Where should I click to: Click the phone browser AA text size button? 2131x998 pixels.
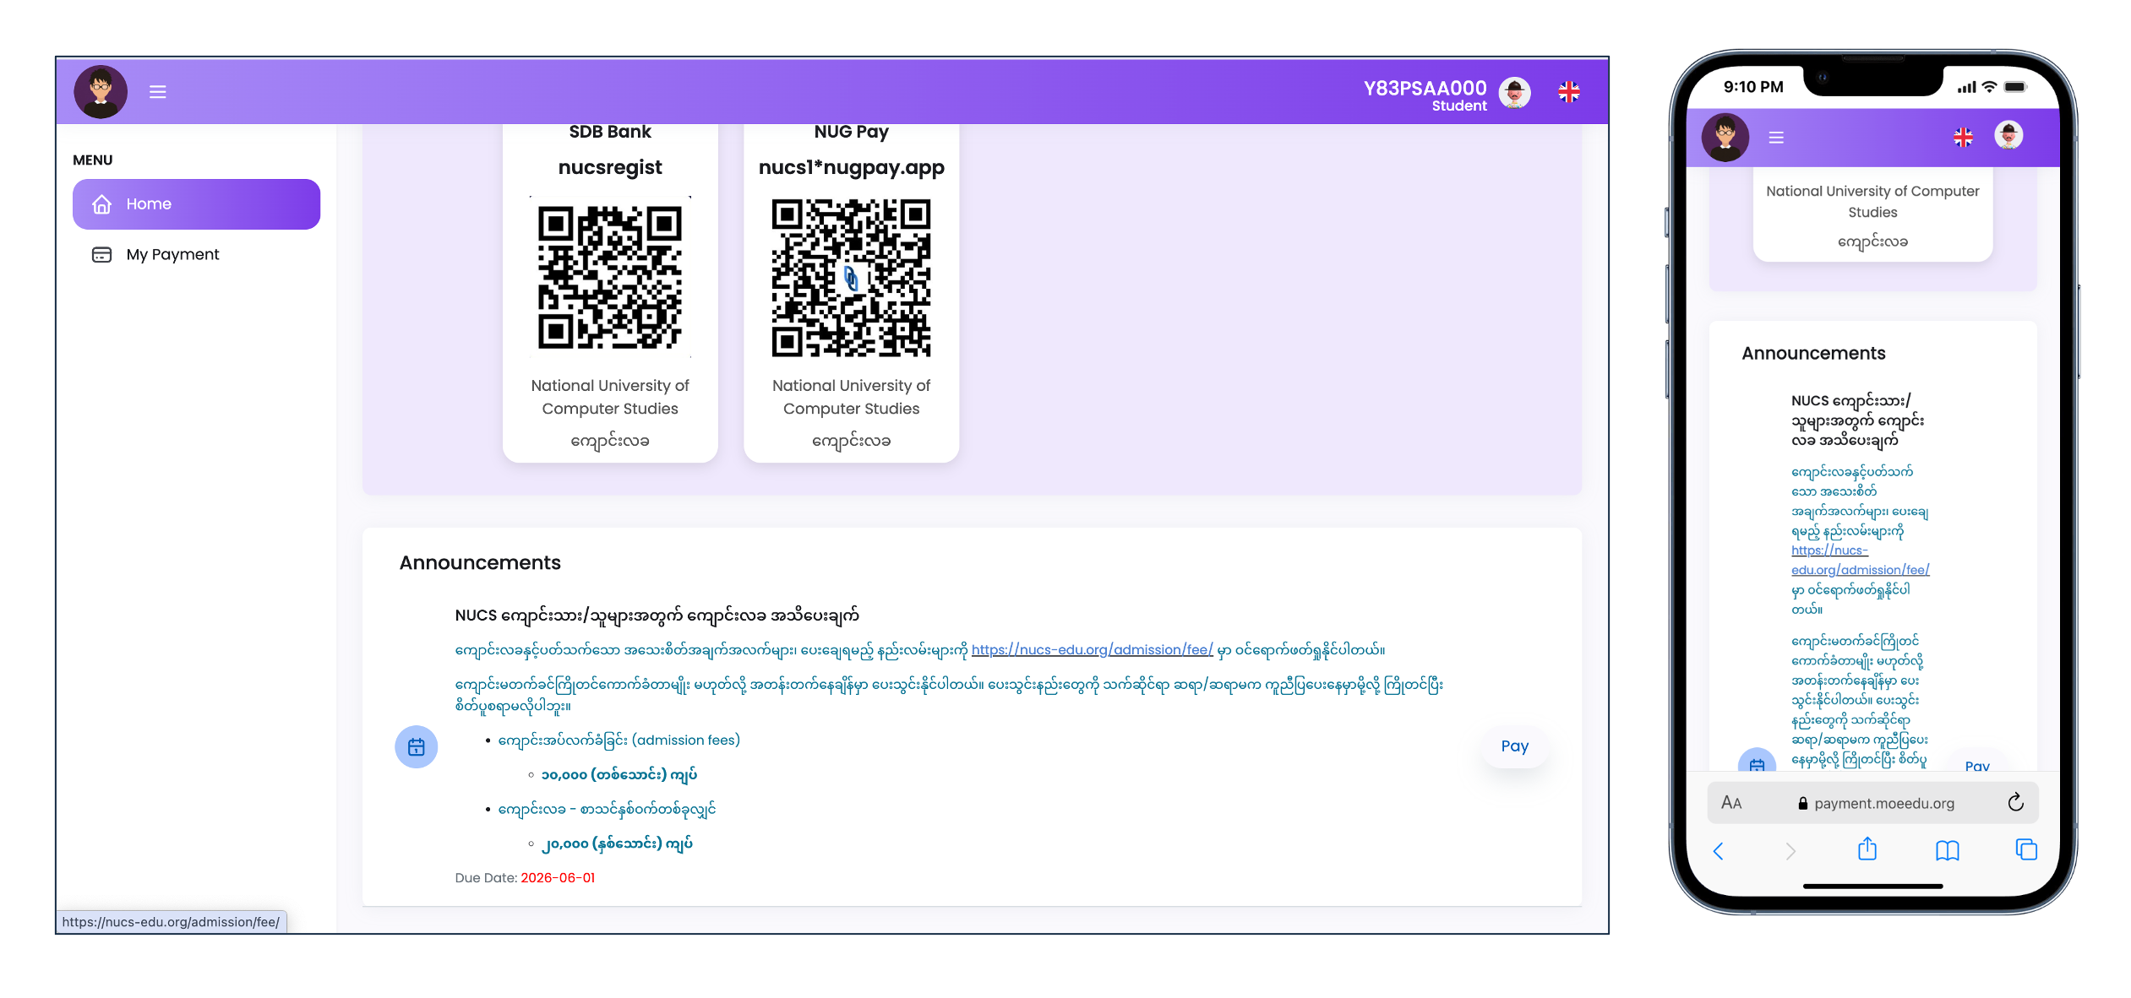1731,803
